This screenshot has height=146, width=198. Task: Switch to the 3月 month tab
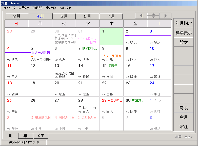pyautogui.click(x=17, y=16)
